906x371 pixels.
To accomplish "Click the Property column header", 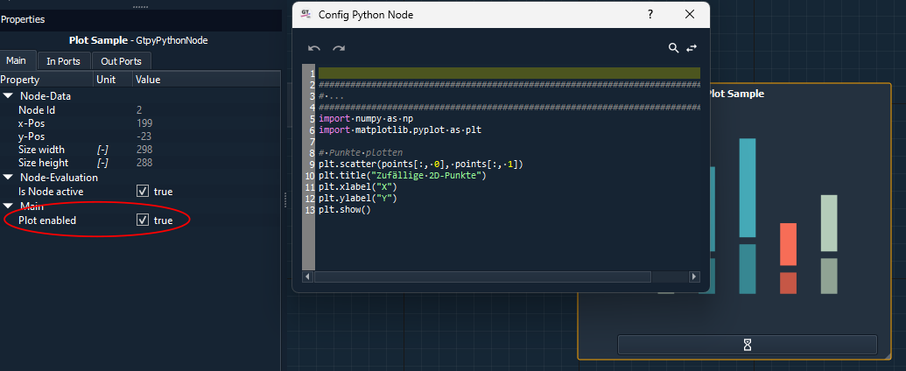I will (46, 80).
